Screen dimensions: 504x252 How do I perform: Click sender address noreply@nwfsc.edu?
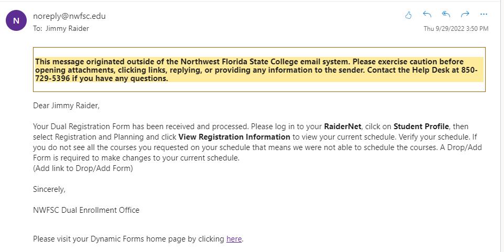click(69, 16)
